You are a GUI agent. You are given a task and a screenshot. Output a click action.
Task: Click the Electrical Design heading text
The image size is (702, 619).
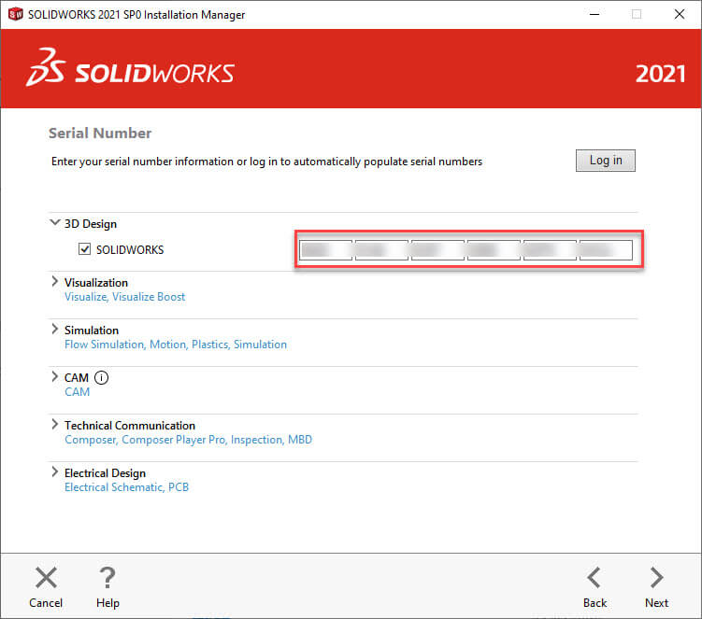click(x=106, y=473)
